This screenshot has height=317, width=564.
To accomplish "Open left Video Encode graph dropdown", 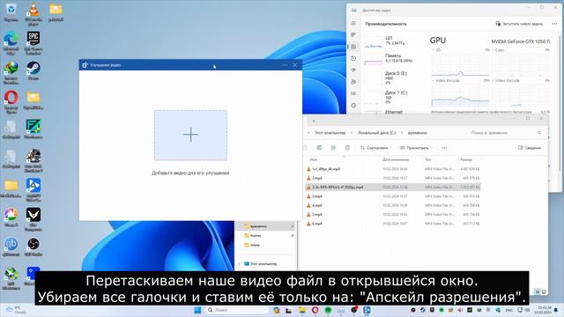I will click(x=446, y=80).
